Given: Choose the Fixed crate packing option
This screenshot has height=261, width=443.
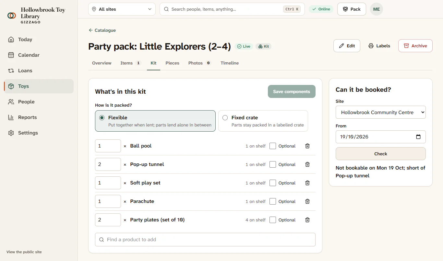Looking at the screenshot, I should point(263,121).
